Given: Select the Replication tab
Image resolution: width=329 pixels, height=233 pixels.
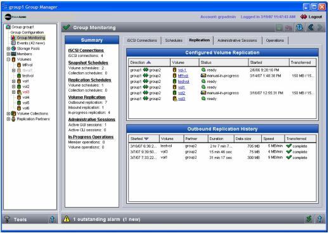Looking at the screenshot, I should click(200, 40).
